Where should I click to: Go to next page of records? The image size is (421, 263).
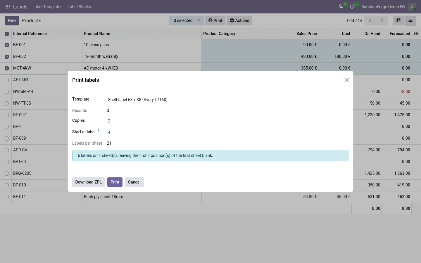[382, 20]
